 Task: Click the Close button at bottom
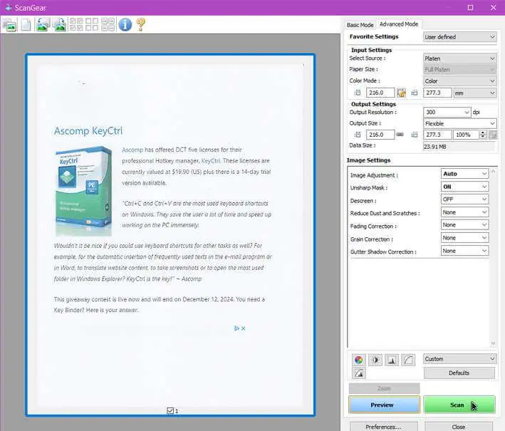[x=458, y=427]
